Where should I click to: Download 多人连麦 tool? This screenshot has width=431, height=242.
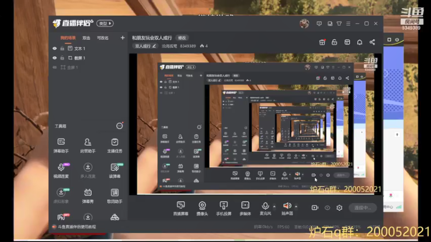coord(88,170)
